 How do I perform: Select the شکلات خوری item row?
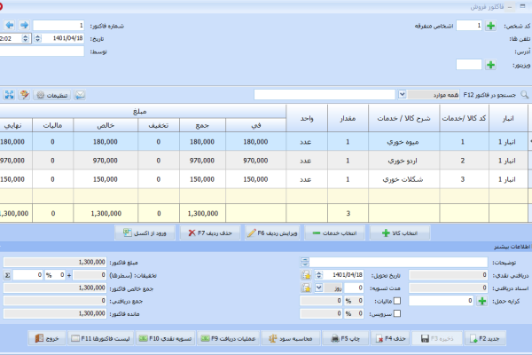click(264, 179)
